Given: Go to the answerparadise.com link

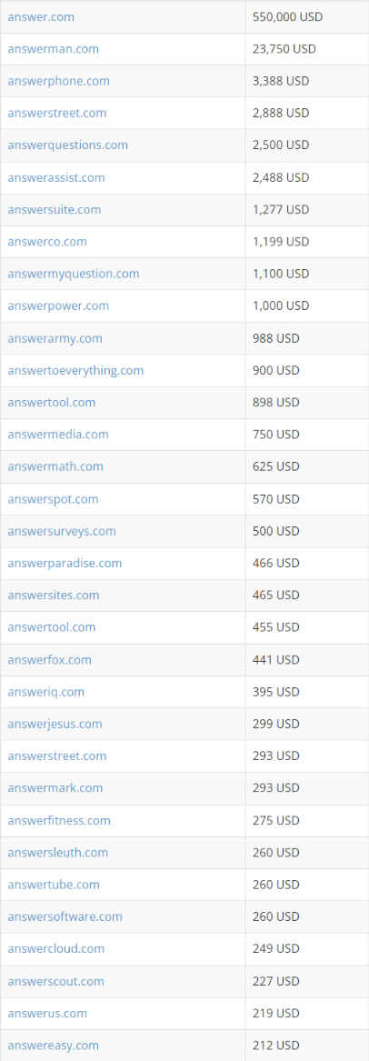Looking at the screenshot, I should pyautogui.click(x=65, y=563).
